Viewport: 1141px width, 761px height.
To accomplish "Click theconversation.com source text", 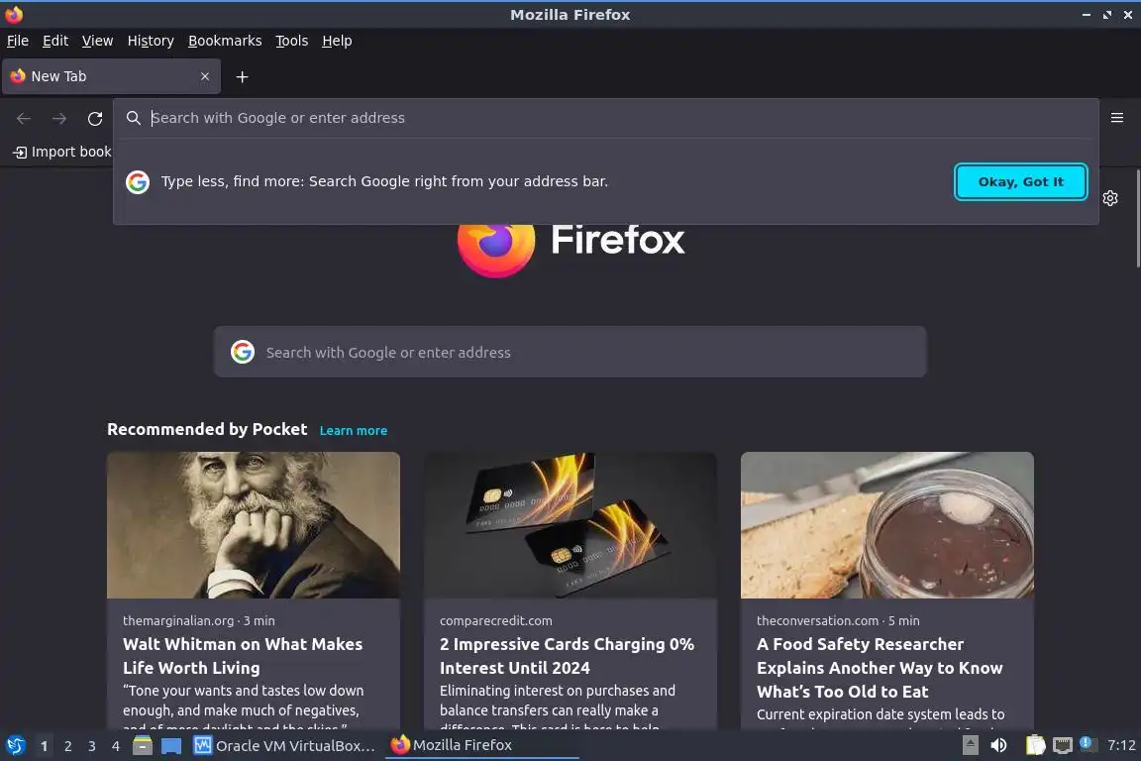I will tap(817, 620).
